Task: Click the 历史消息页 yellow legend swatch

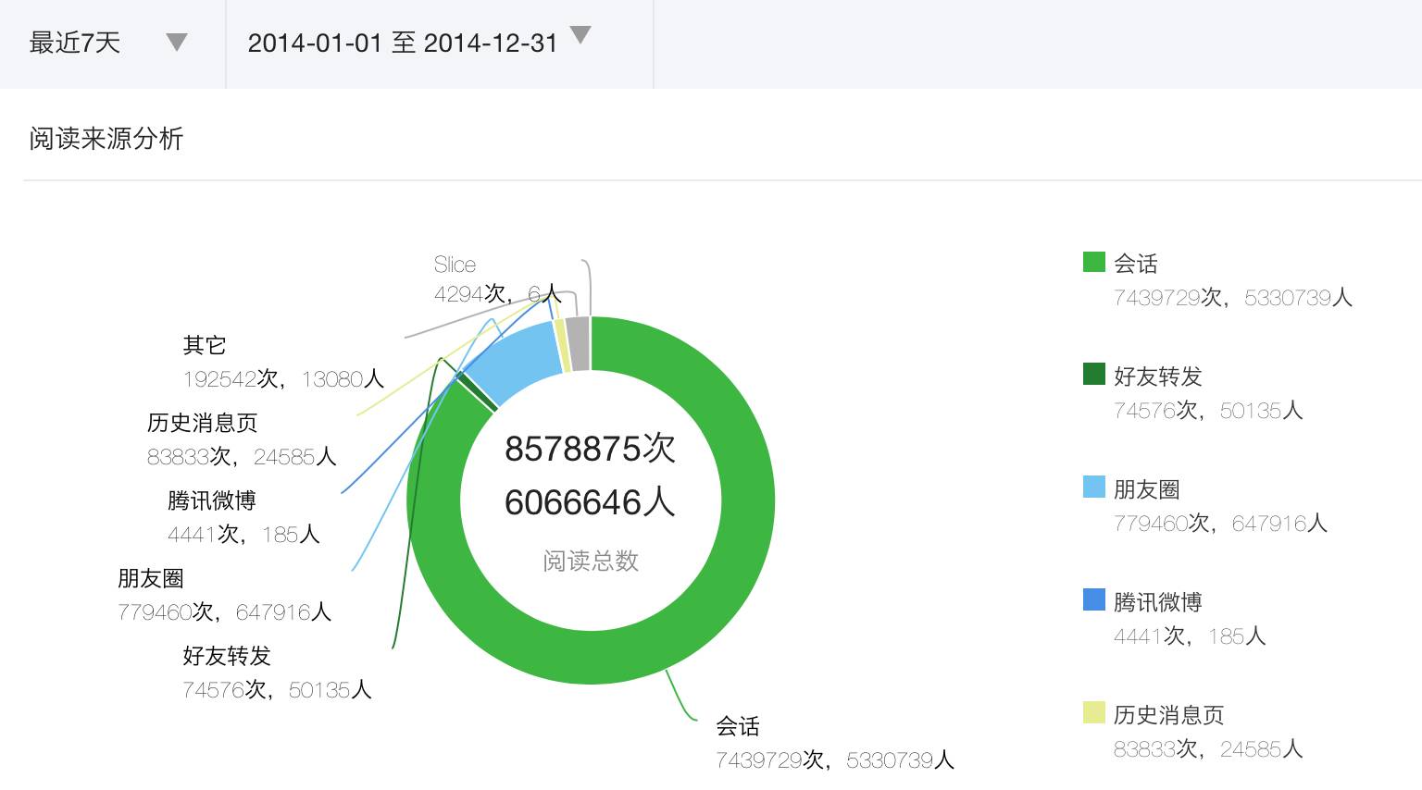Action: 1094,712
